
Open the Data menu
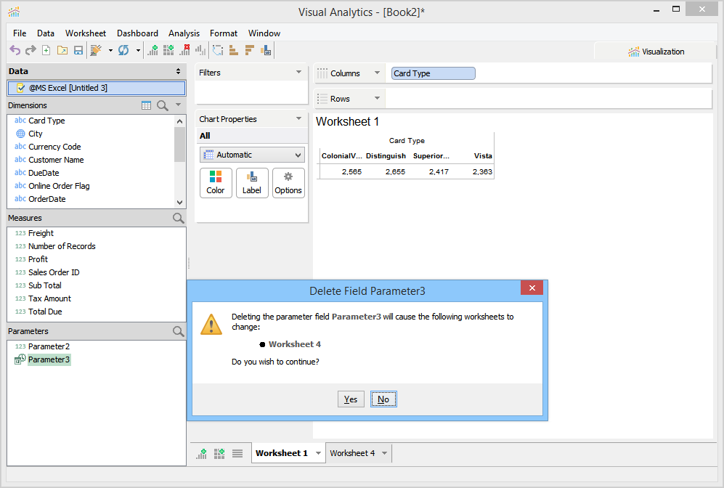click(46, 33)
